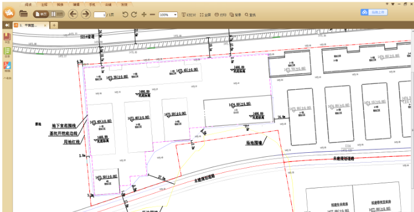Zoom out with the minus icon
Image resolution: width=414 pixels, height=212 pixels.
[153, 14]
